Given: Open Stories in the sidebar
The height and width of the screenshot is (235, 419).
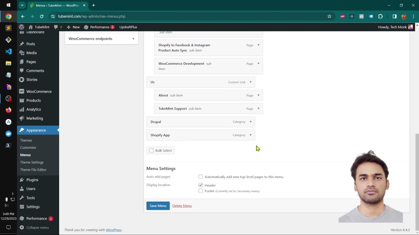Looking at the screenshot, I should coord(32,80).
